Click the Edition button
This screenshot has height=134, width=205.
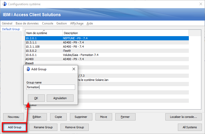(x=37, y=117)
